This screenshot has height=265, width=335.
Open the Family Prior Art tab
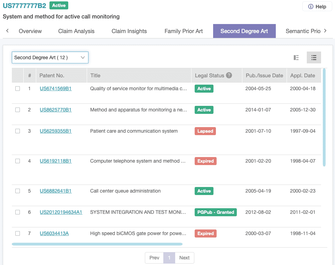184,31
